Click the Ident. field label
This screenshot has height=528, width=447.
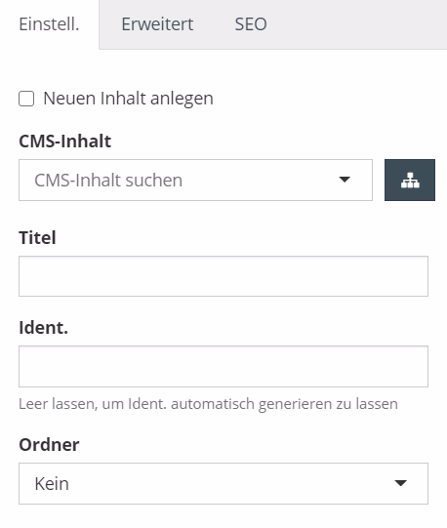pyautogui.click(x=44, y=328)
